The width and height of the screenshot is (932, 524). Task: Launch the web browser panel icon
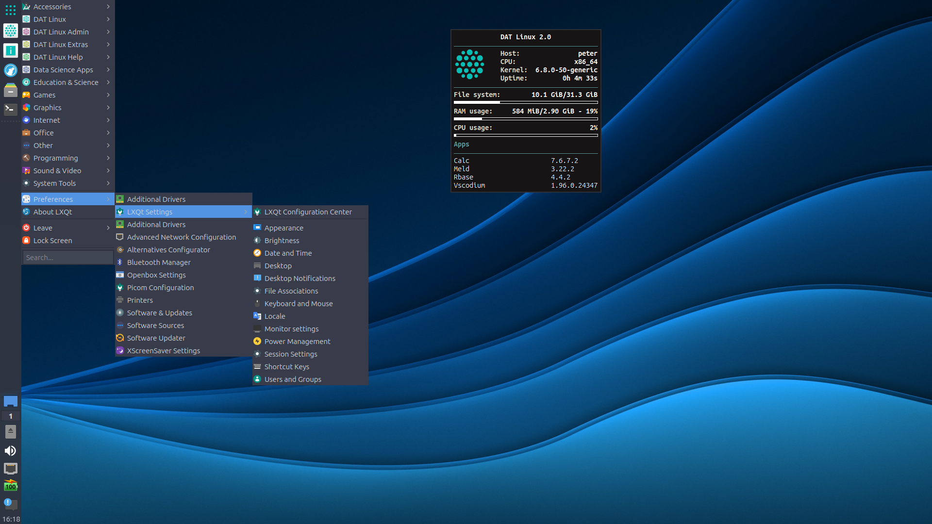click(x=10, y=70)
